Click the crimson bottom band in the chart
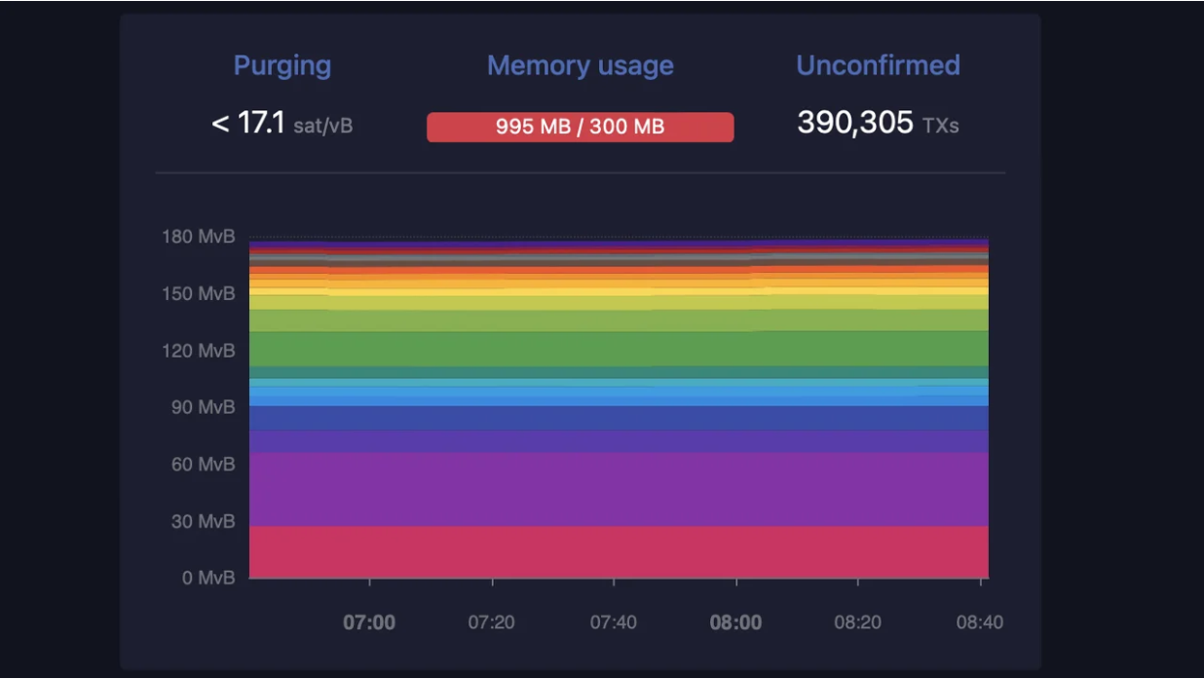This screenshot has width=1204, height=679. click(617, 552)
